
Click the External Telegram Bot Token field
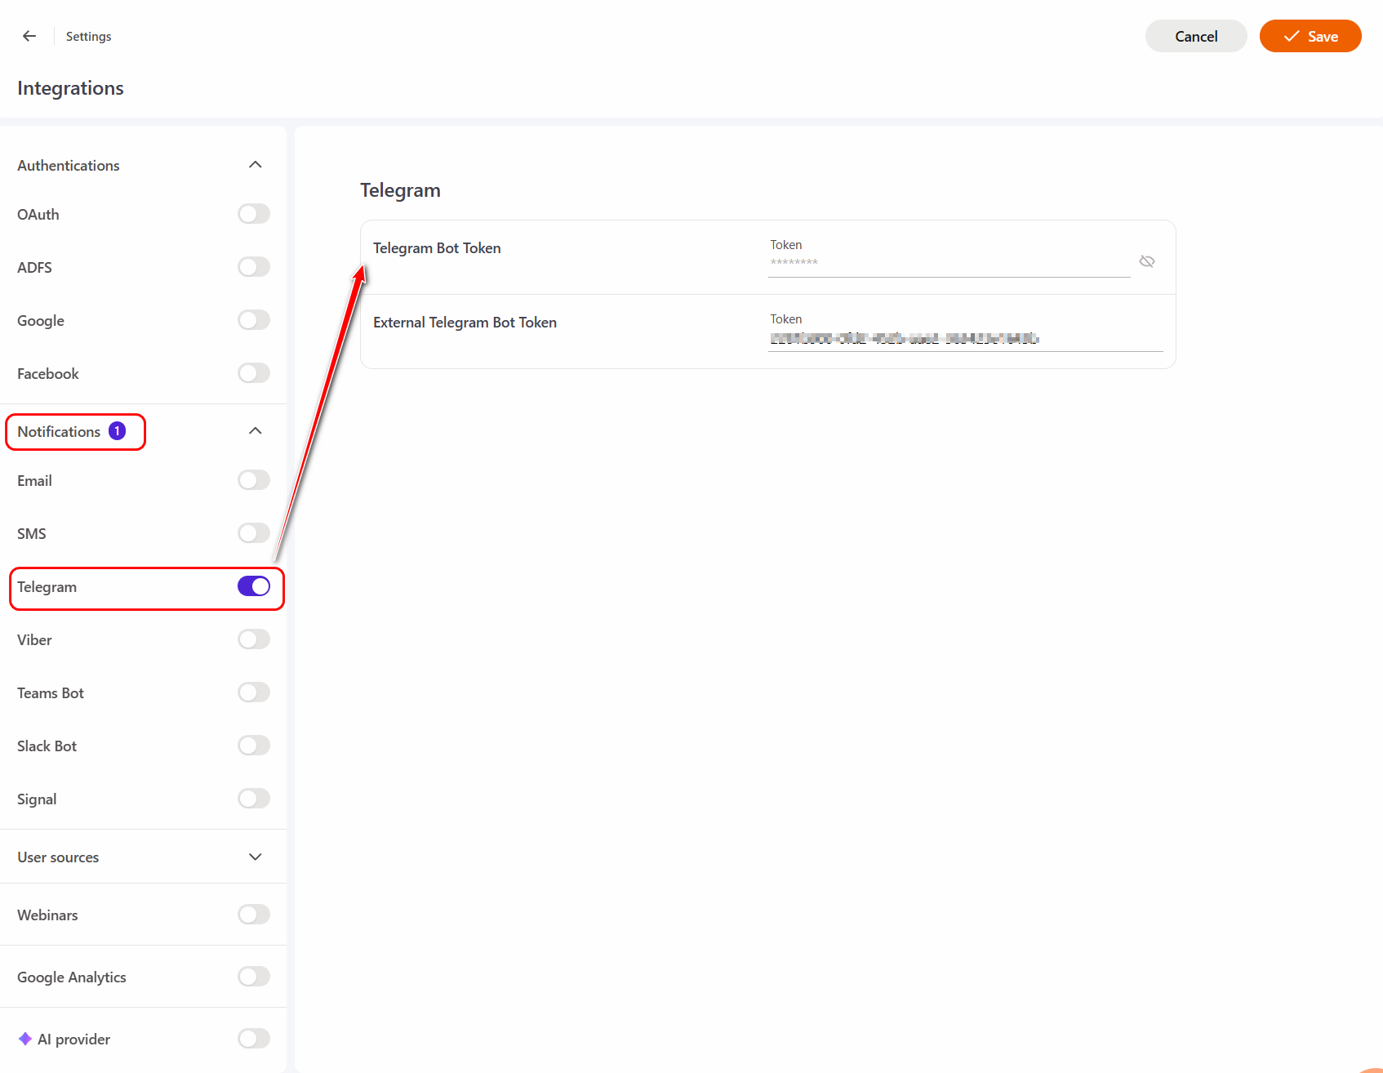(x=963, y=338)
